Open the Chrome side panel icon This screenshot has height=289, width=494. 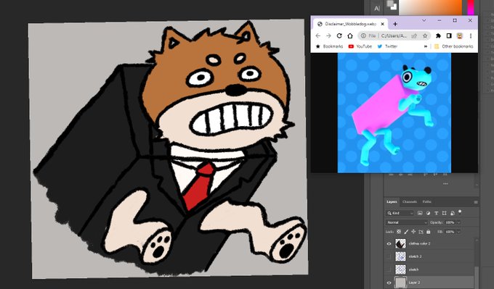(x=449, y=35)
